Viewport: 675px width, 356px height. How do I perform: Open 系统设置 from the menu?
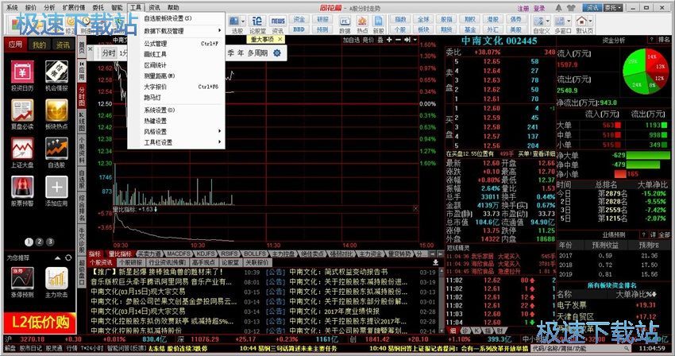pos(176,110)
